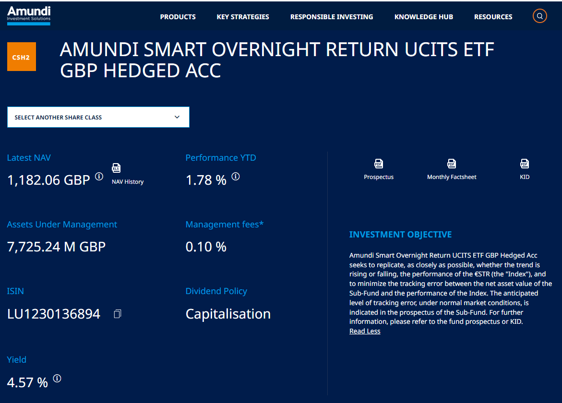The width and height of the screenshot is (562, 403).
Task: Show info icon beside Yield value
Action: [x=57, y=379]
